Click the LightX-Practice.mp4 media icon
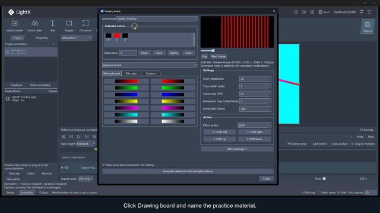The width and height of the screenshot is (380, 213). point(8,99)
